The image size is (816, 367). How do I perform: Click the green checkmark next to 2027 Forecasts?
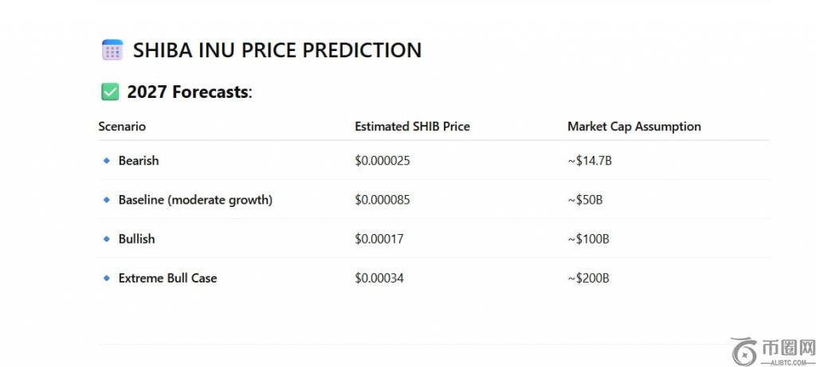coord(110,92)
